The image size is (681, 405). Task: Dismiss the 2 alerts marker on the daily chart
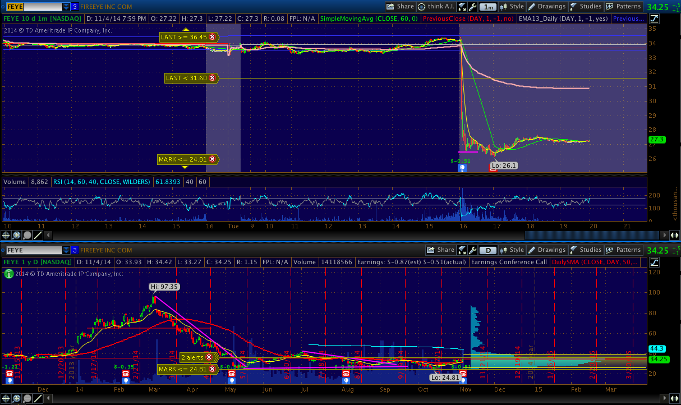209,357
